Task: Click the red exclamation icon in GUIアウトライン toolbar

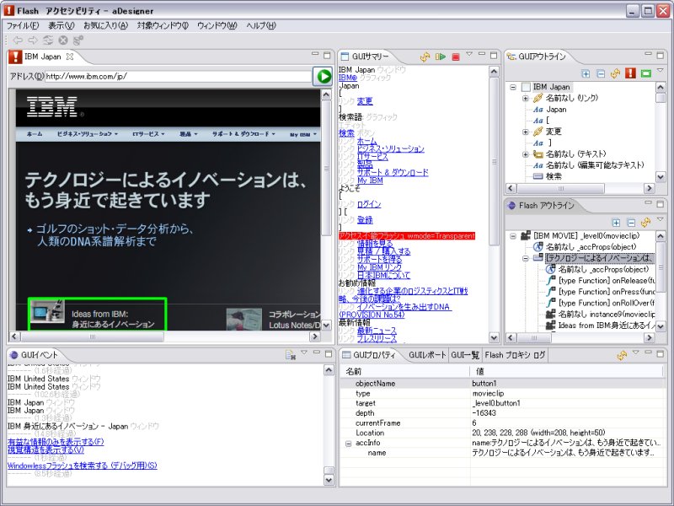Action: click(x=630, y=73)
